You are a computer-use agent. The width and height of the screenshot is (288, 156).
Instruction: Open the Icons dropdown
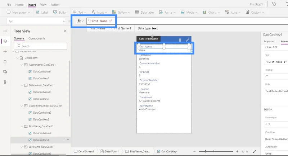tap(233, 12)
